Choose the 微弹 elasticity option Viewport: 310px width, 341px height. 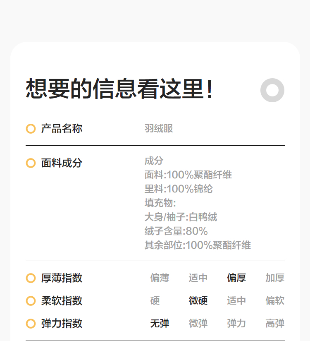pos(198,324)
